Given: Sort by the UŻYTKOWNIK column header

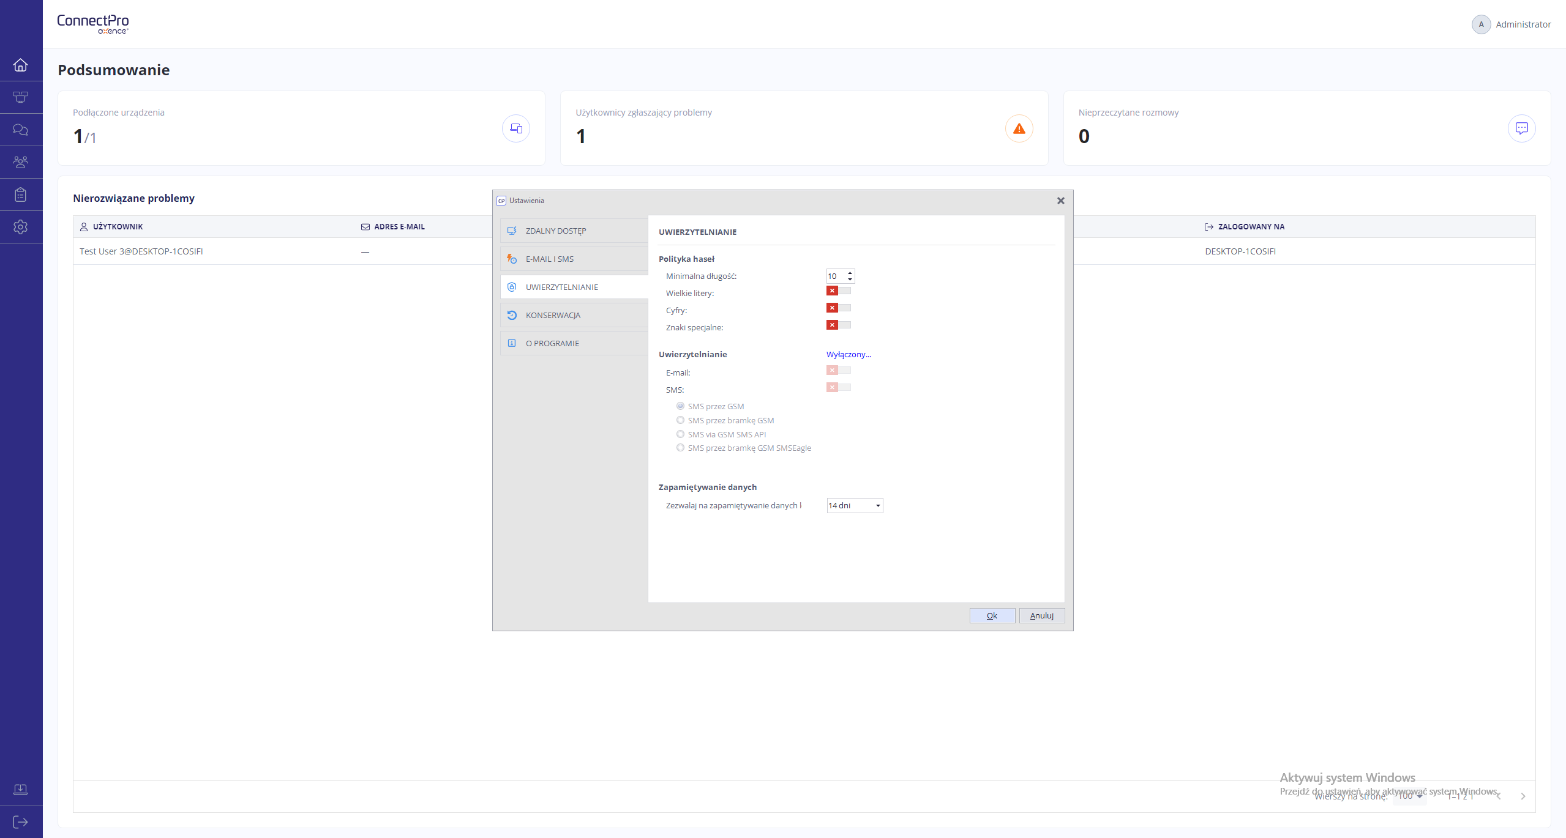Looking at the screenshot, I should [118, 227].
